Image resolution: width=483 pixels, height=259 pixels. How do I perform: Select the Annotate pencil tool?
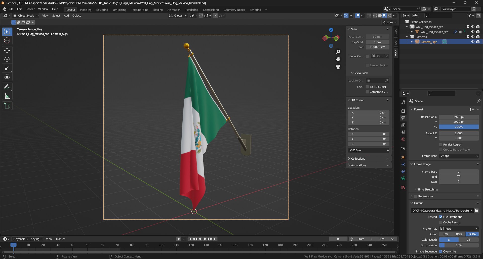pos(7,87)
